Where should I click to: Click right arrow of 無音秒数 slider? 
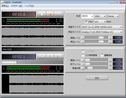coord(110,68)
